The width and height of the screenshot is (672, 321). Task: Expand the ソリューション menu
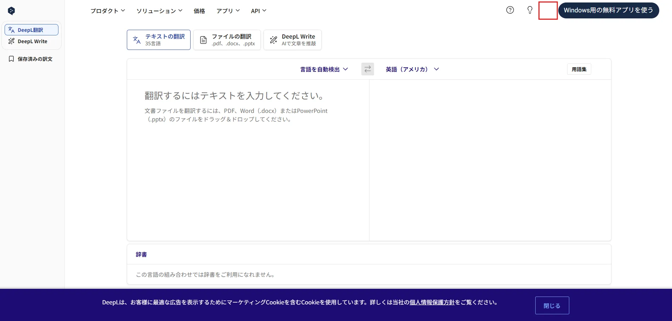tap(160, 11)
